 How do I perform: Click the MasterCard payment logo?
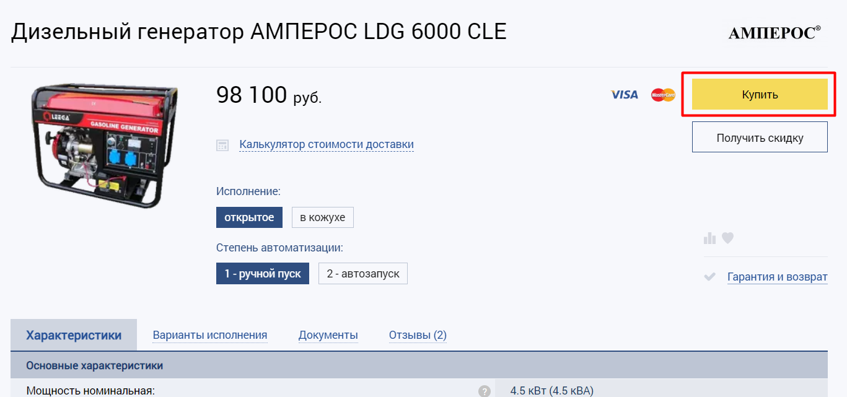tap(662, 95)
